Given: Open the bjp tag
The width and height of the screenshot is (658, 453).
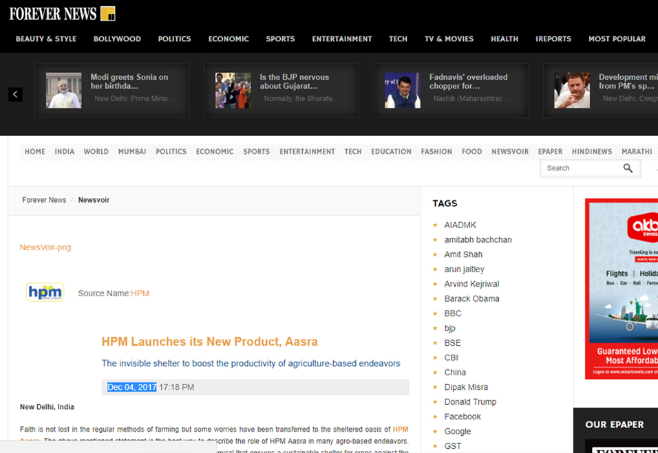Looking at the screenshot, I should (450, 328).
